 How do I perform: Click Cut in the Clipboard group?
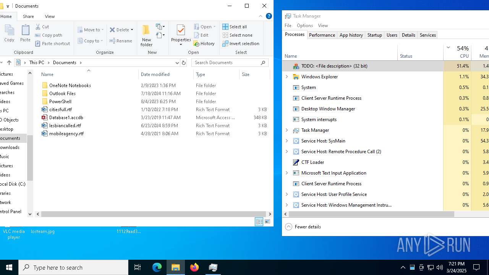(42, 27)
